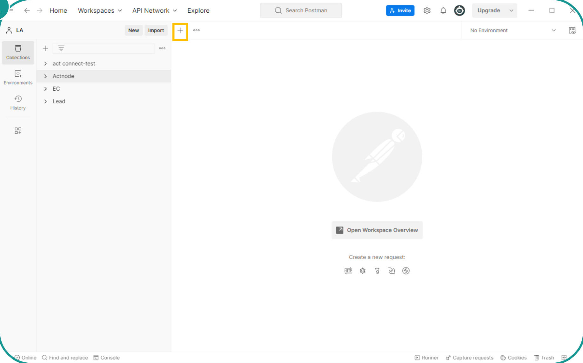Open tab options ellipsis menu
The image size is (583, 363).
click(197, 30)
